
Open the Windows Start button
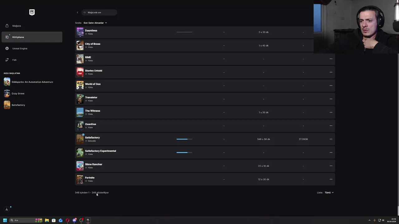coord(5,220)
